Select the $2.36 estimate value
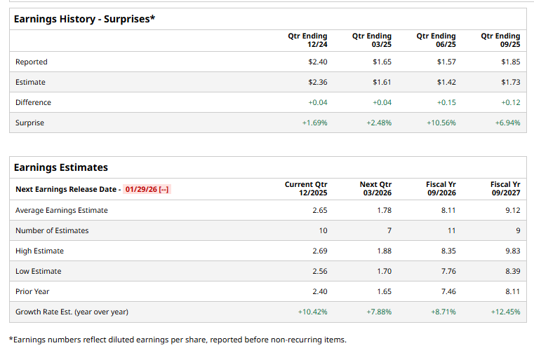 pos(317,83)
